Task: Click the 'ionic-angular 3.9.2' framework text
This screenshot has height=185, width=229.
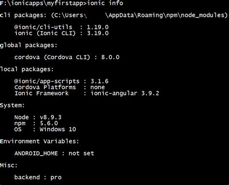Action: 125,93
